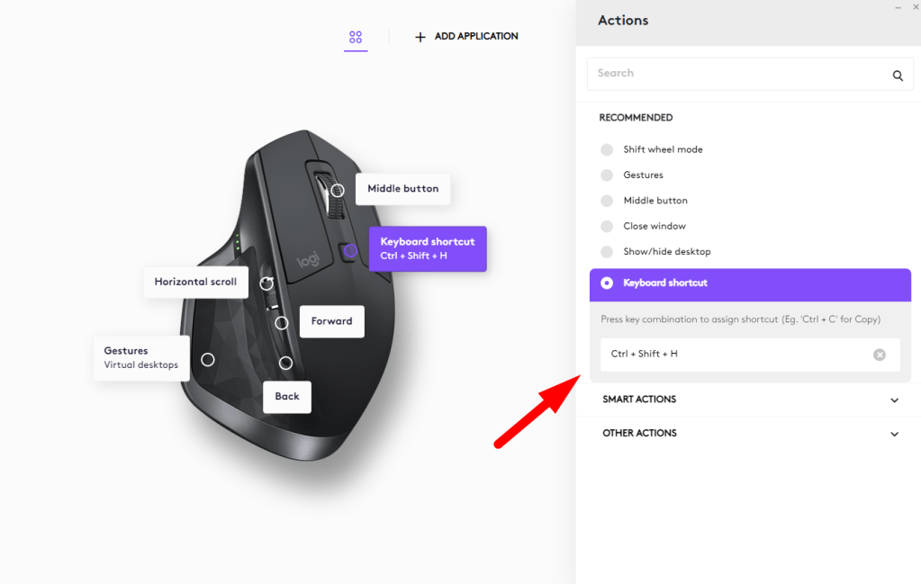Select the purple Keyboard shortcut callout label

[x=428, y=249]
